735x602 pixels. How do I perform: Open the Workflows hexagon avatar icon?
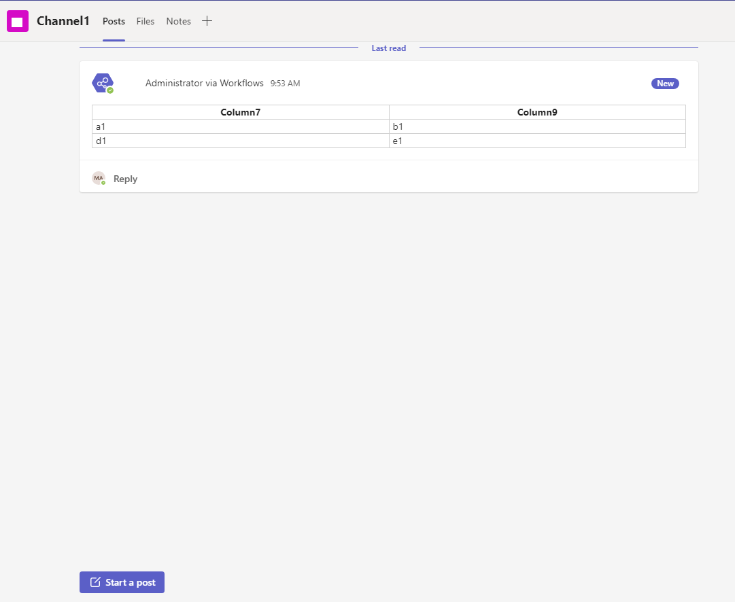tap(103, 84)
